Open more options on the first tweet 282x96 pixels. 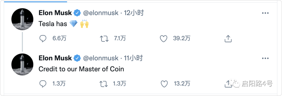click(265, 13)
